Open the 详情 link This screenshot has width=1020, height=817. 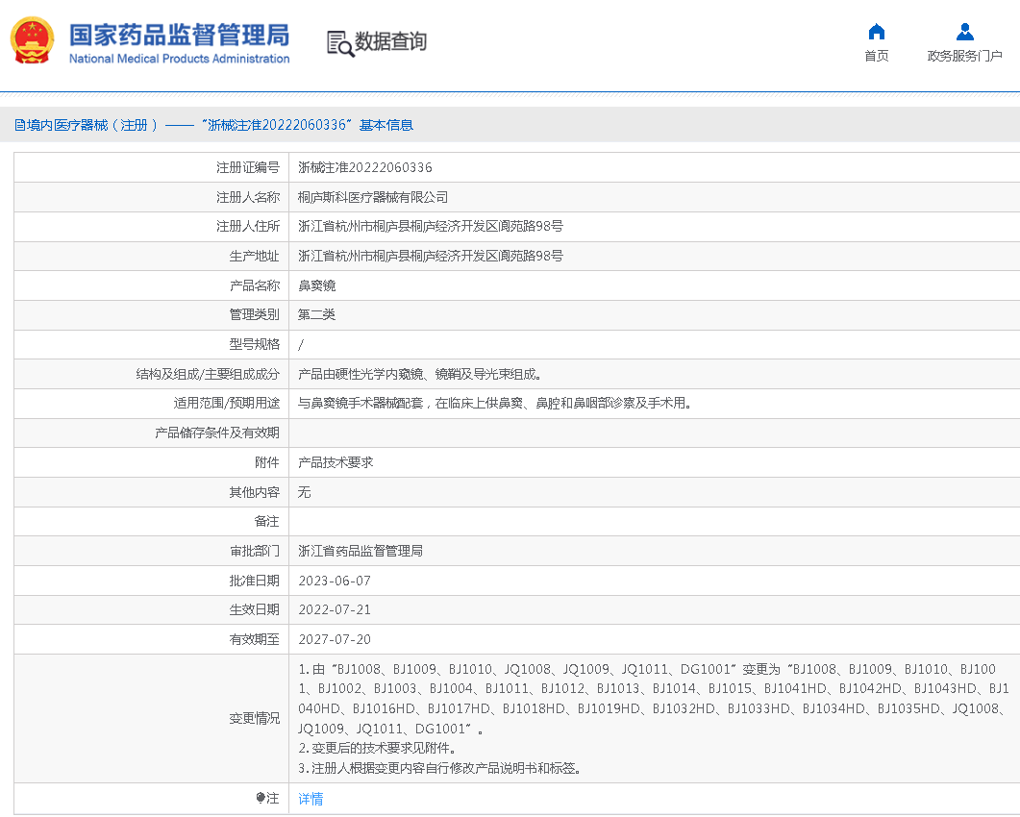(311, 799)
